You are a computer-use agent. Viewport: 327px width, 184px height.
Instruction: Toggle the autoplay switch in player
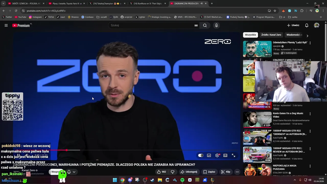(201, 155)
